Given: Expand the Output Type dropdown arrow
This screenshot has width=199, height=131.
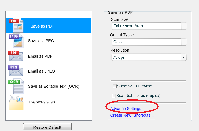Looking at the screenshot, I should coord(184,42).
